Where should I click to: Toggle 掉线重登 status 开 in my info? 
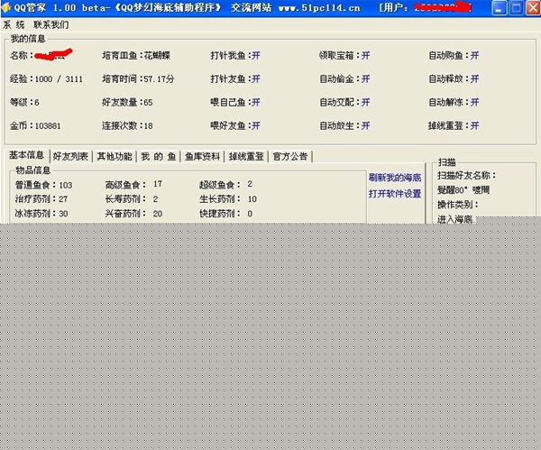point(475,126)
